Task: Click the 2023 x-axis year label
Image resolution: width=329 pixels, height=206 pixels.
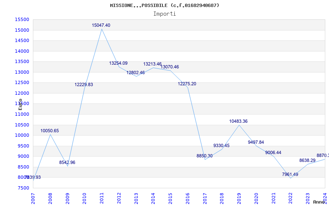Action: (x=308, y=199)
